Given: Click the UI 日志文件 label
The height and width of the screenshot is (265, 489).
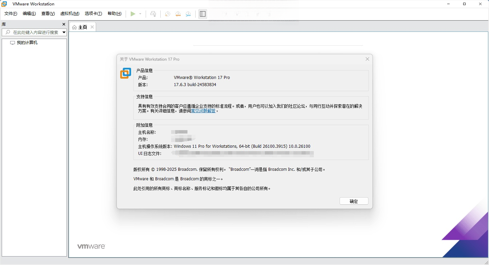Looking at the screenshot, I should (149, 154).
